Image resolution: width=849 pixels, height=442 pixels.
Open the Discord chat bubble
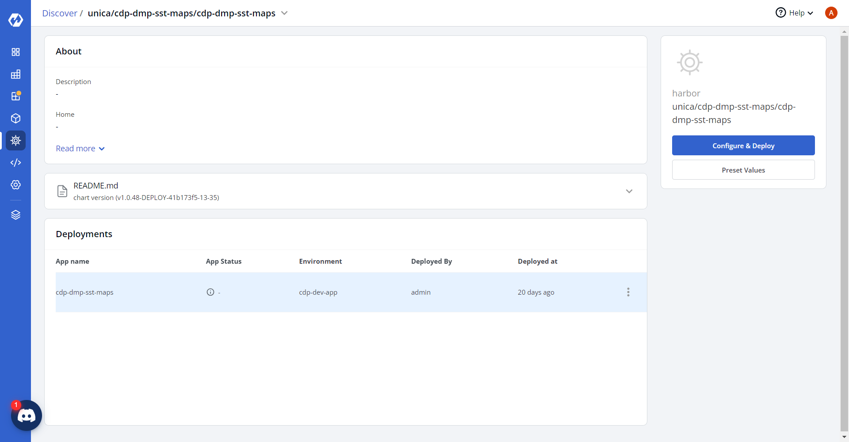pyautogui.click(x=26, y=415)
